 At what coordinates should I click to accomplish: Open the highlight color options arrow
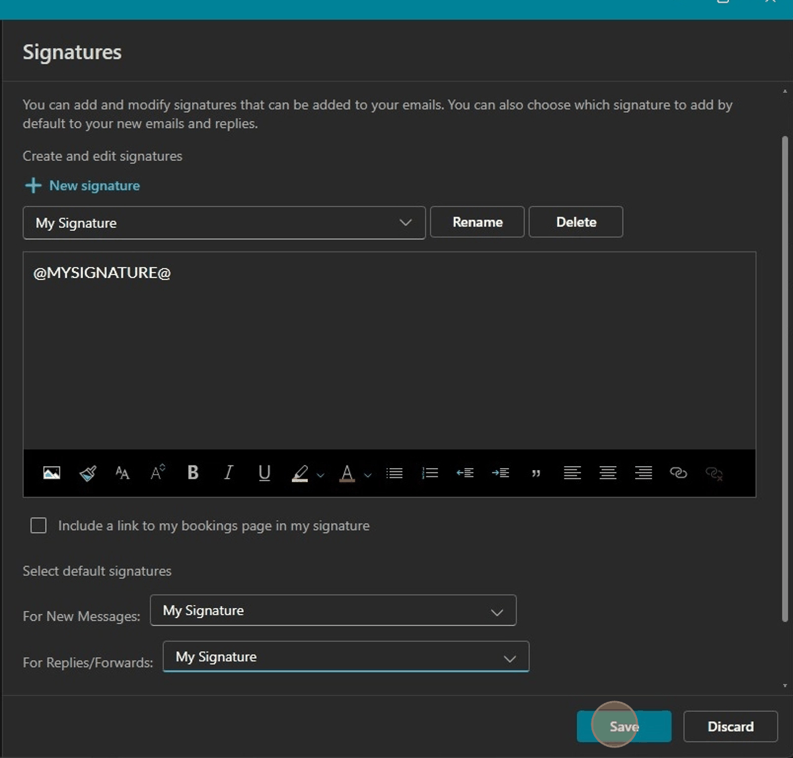tap(321, 475)
